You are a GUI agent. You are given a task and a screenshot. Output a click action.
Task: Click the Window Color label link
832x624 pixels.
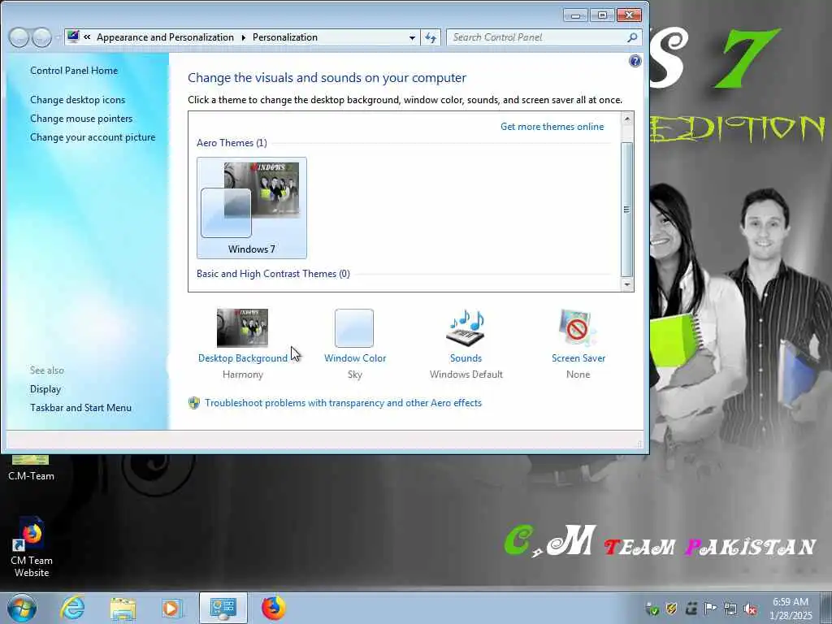(x=355, y=358)
